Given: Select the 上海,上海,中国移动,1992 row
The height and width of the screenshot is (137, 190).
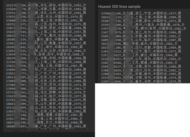Looking at the screenshot, I should click(44, 20).
